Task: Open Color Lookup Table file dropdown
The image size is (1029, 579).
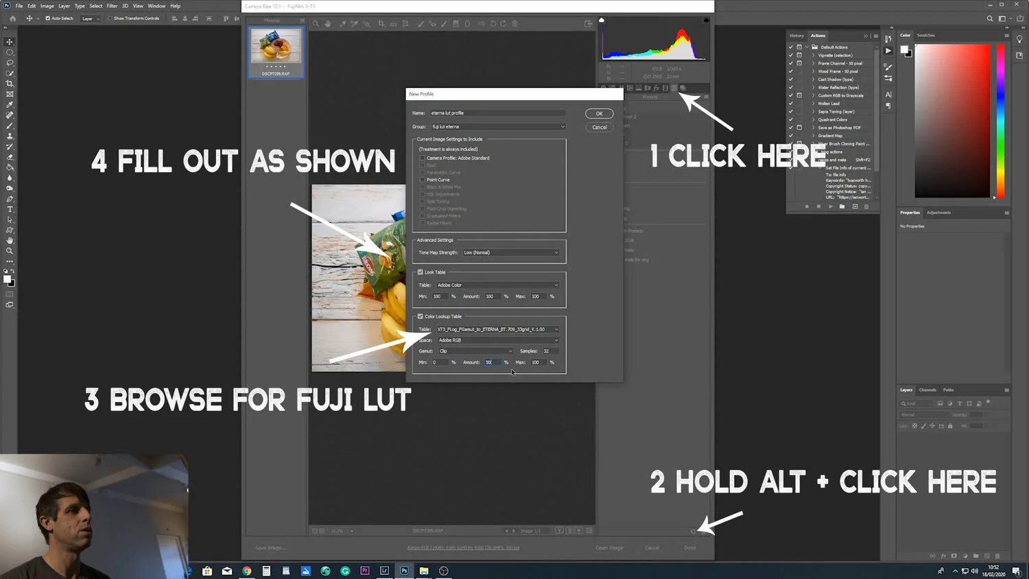Action: click(x=497, y=329)
